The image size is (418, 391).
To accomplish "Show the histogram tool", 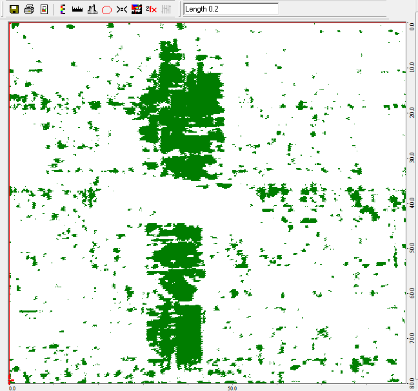I will 92,9.
